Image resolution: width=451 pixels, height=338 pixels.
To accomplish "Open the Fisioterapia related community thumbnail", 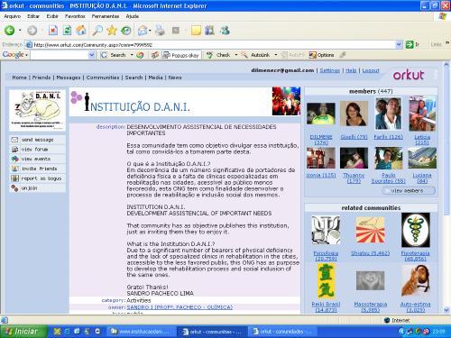I will tap(416, 230).
